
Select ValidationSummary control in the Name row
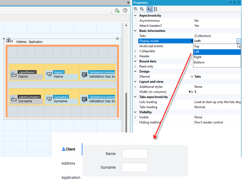[x=98, y=75]
